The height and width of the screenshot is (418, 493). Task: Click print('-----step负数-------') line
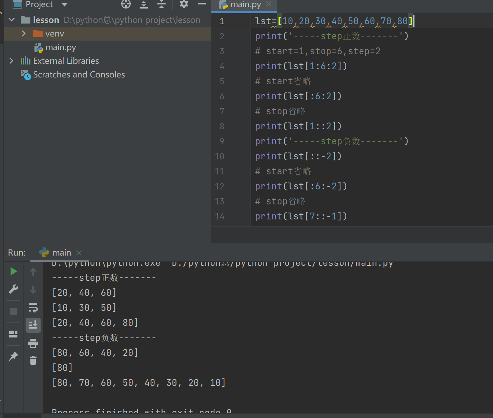pyautogui.click(x=332, y=141)
